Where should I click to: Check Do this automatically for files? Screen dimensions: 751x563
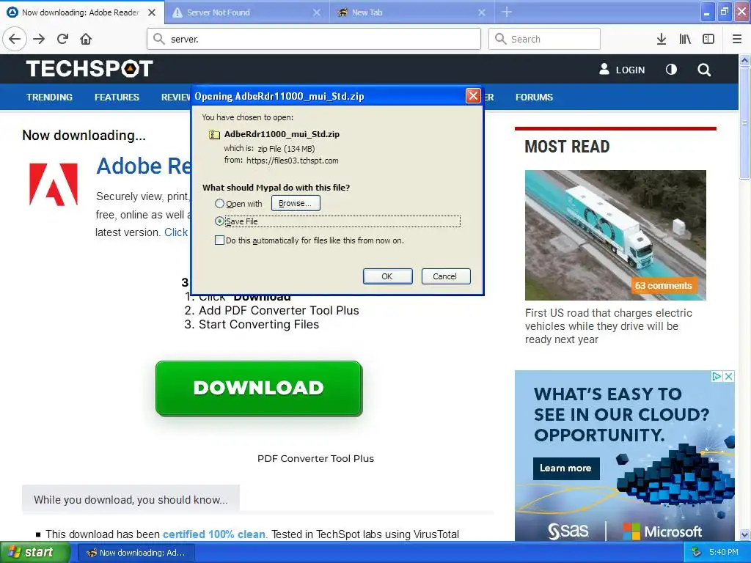(x=219, y=240)
